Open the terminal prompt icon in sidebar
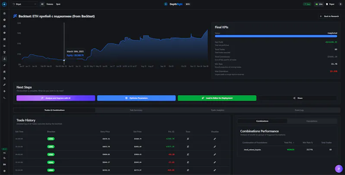Image resolution: width=345 pixels, height=175 pixels. [x=4, y=98]
